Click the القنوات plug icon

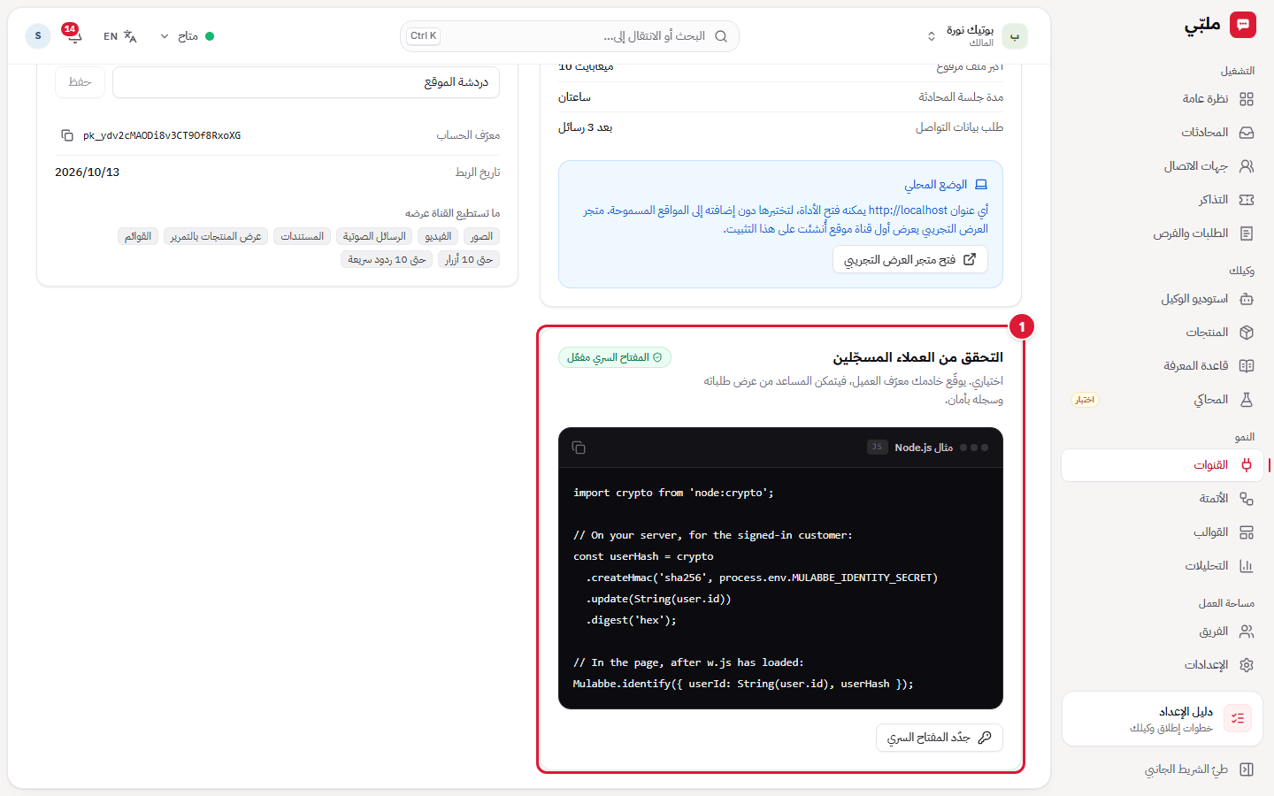click(x=1247, y=465)
